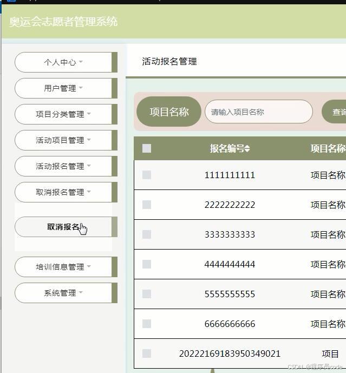The image size is (346, 373).
Task: Expand the 培训信息管理 menu
Action: tap(66, 267)
